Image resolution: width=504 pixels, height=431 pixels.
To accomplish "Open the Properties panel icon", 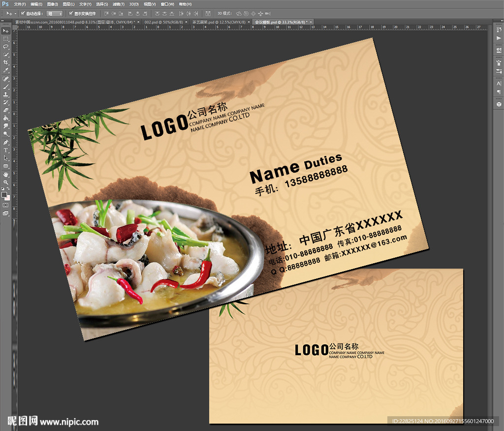I will pyautogui.click(x=499, y=50).
